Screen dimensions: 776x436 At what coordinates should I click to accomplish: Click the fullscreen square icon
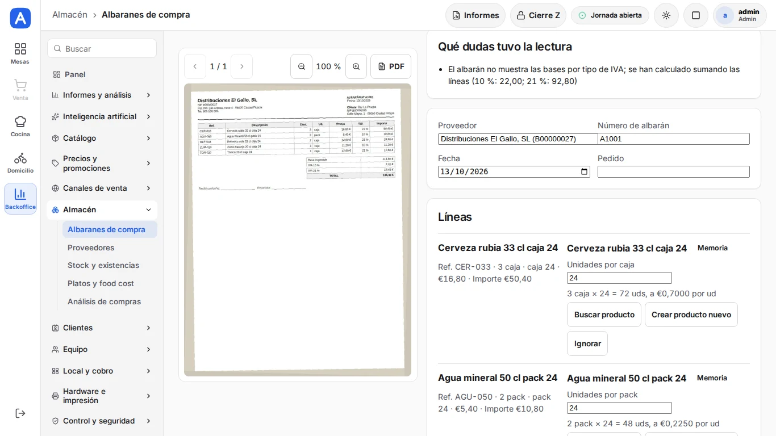(x=696, y=15)
